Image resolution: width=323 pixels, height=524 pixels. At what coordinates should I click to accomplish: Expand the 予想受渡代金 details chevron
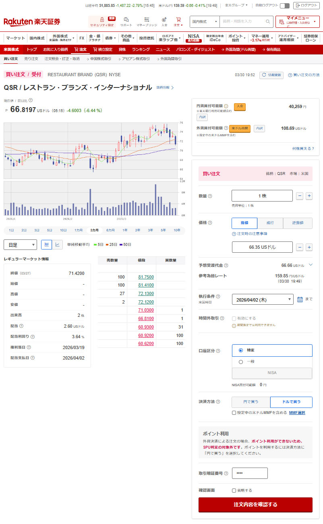pyautogui.click(x=310, y=265)
